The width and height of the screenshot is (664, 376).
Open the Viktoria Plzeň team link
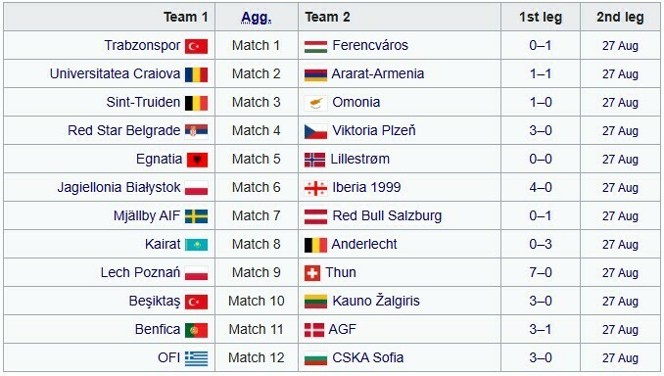pyautogui.click(x=373, y=130)
